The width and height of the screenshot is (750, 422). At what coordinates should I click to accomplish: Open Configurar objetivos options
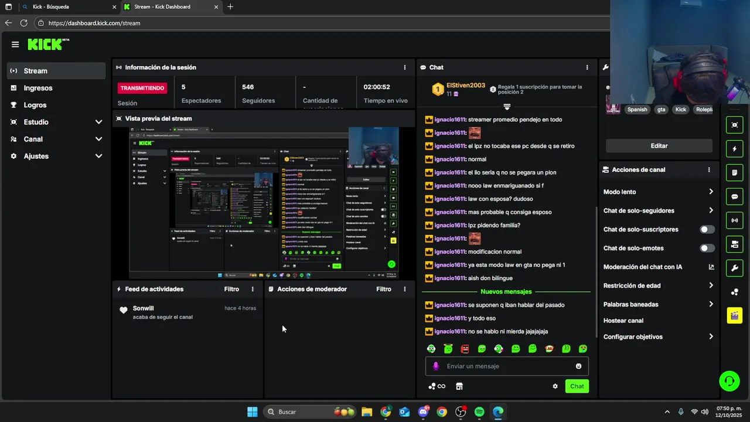click(659, 337)
